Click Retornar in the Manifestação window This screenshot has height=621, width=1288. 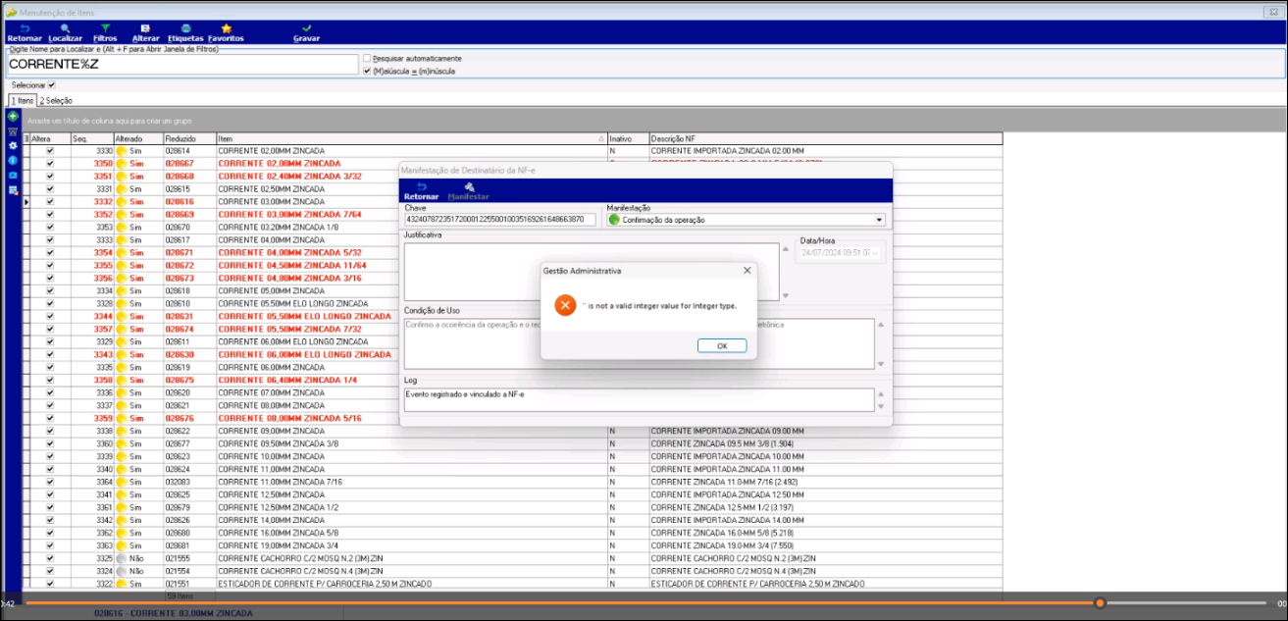pyautogui.click(x=421, y=191)
